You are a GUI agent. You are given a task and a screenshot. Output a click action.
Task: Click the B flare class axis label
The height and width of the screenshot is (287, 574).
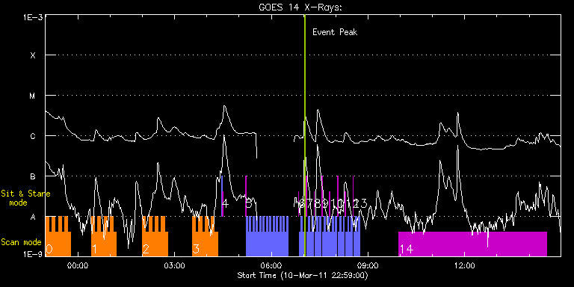pyautogui.click(x=33, y=176)
